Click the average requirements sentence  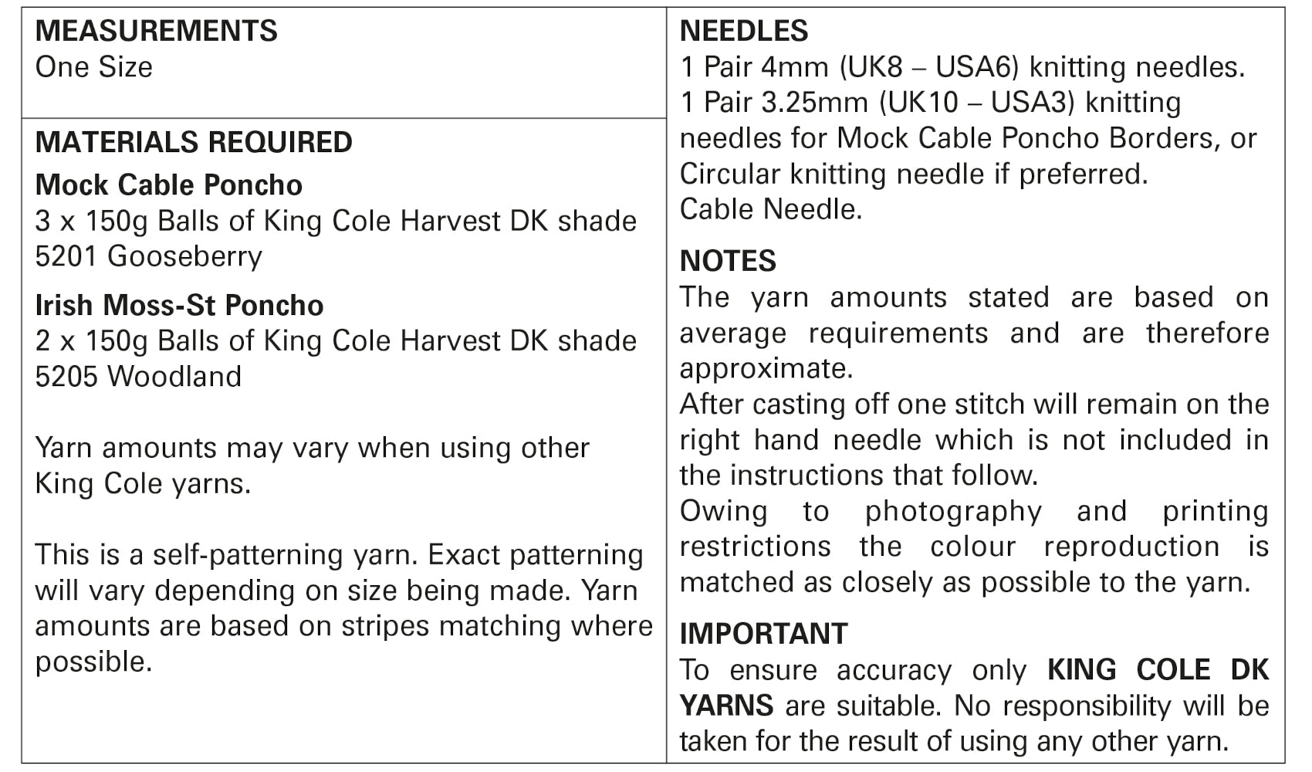click(974, 333)
